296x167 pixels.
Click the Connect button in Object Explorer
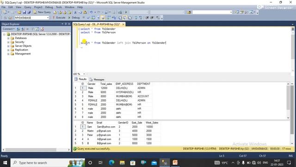8,29
